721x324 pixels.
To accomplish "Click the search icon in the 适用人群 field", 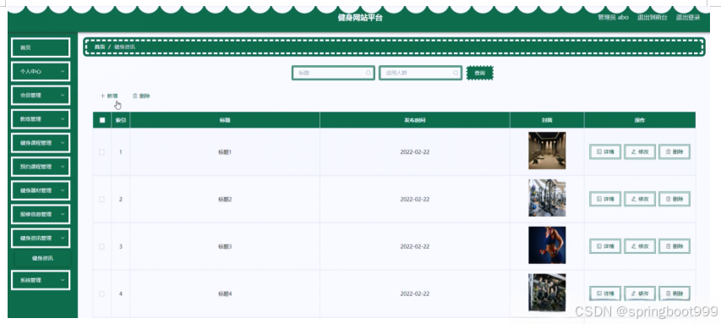I will click(456, 73).
